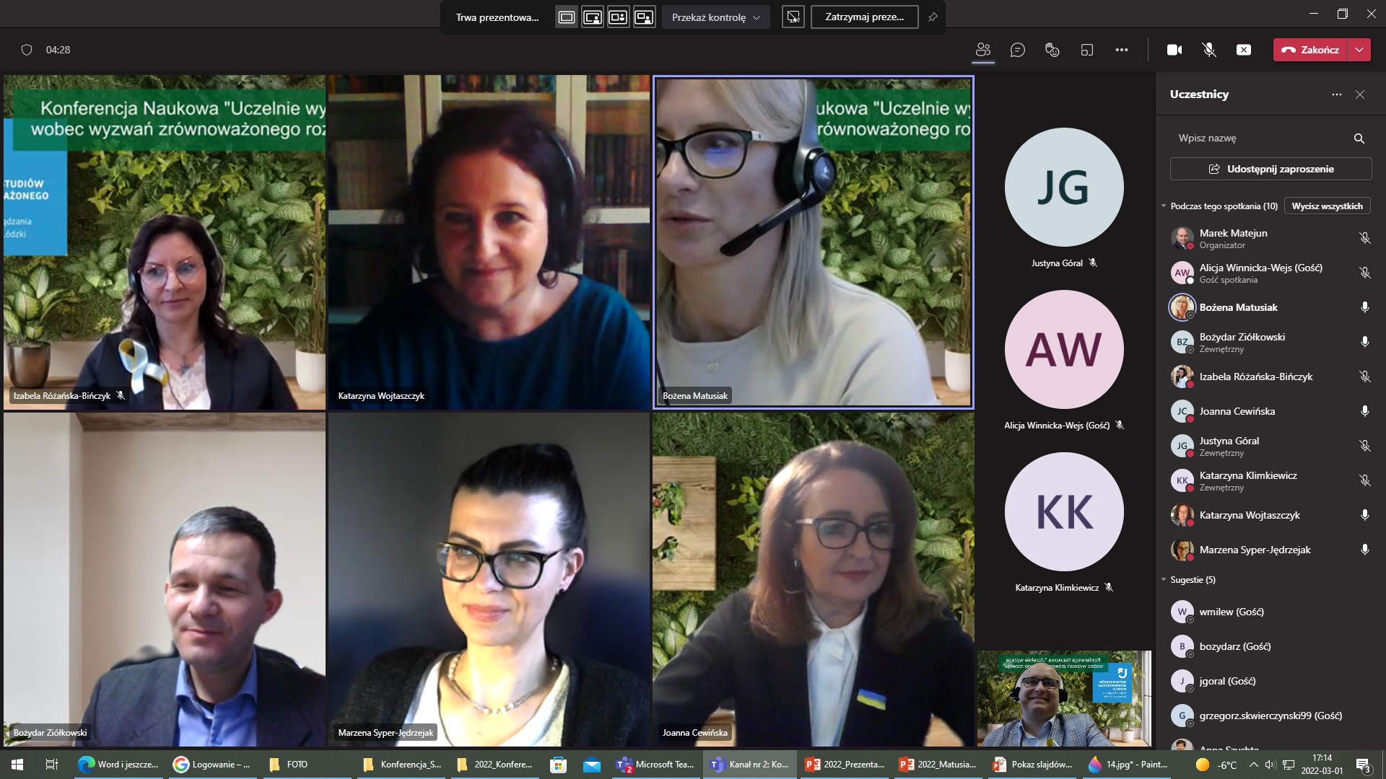Click the chat bubble icon in toolbar

(1018, 50)
